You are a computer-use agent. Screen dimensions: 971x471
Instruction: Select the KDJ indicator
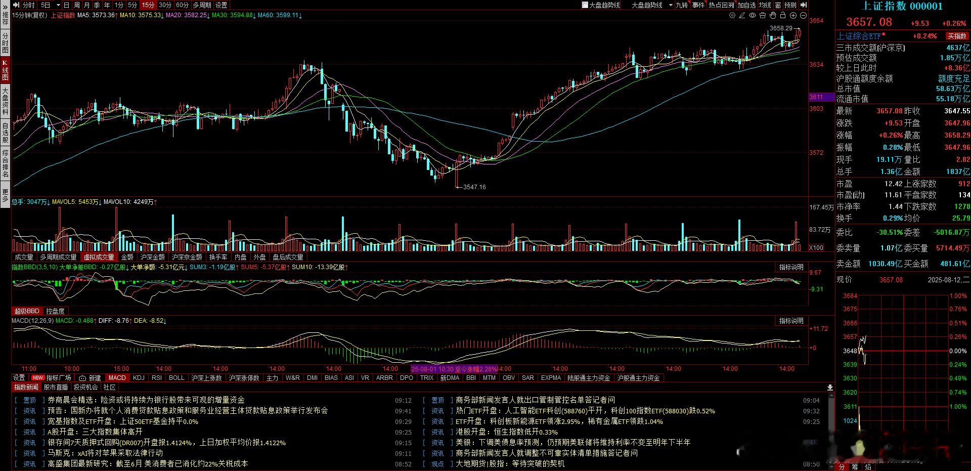pos(139,378)
